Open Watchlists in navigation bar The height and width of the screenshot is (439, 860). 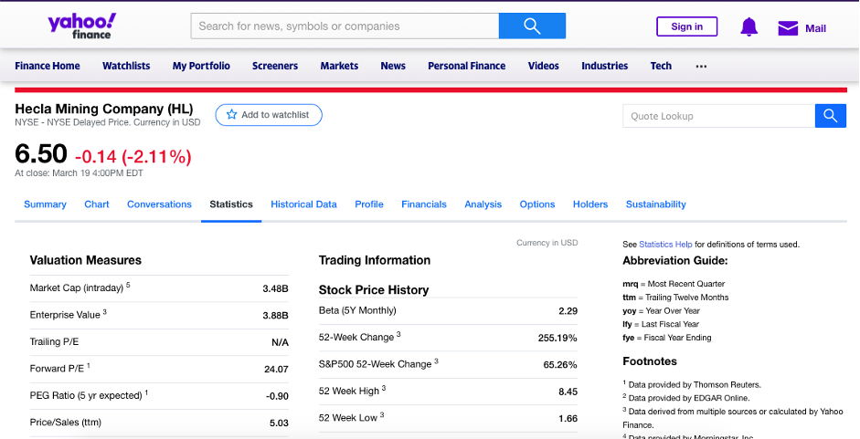click(126, 66)
